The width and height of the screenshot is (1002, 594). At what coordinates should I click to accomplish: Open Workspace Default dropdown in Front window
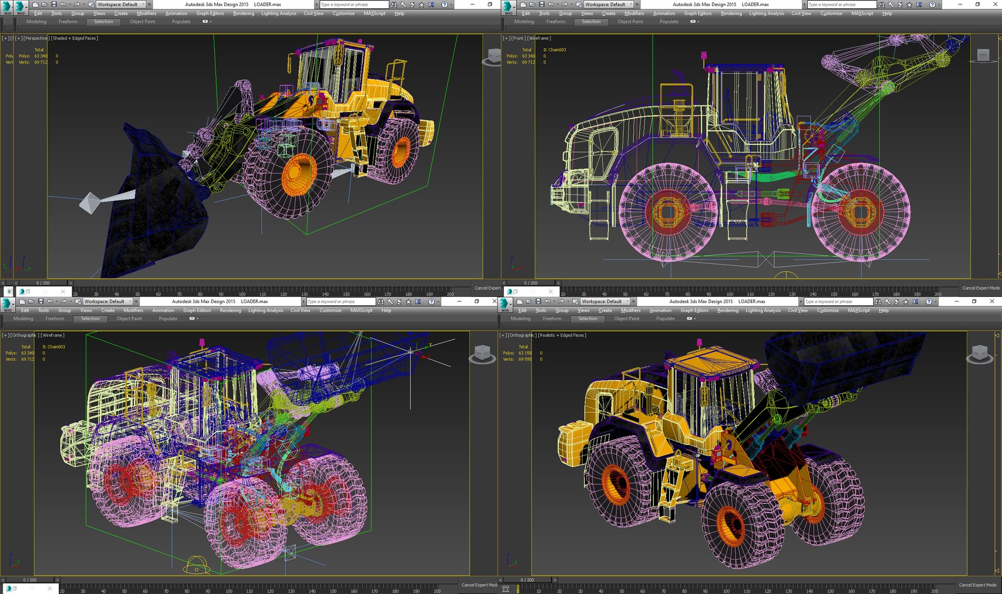click(608, 4)
